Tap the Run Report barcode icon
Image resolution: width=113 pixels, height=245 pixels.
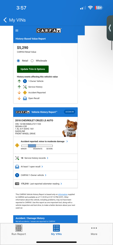pyautogui.click(x=19, y=228)
